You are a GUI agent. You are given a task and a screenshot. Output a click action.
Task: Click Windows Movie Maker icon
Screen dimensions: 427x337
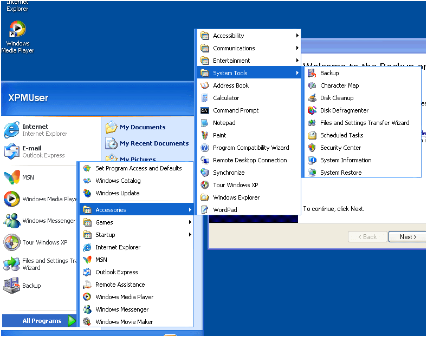coord(87,322)
